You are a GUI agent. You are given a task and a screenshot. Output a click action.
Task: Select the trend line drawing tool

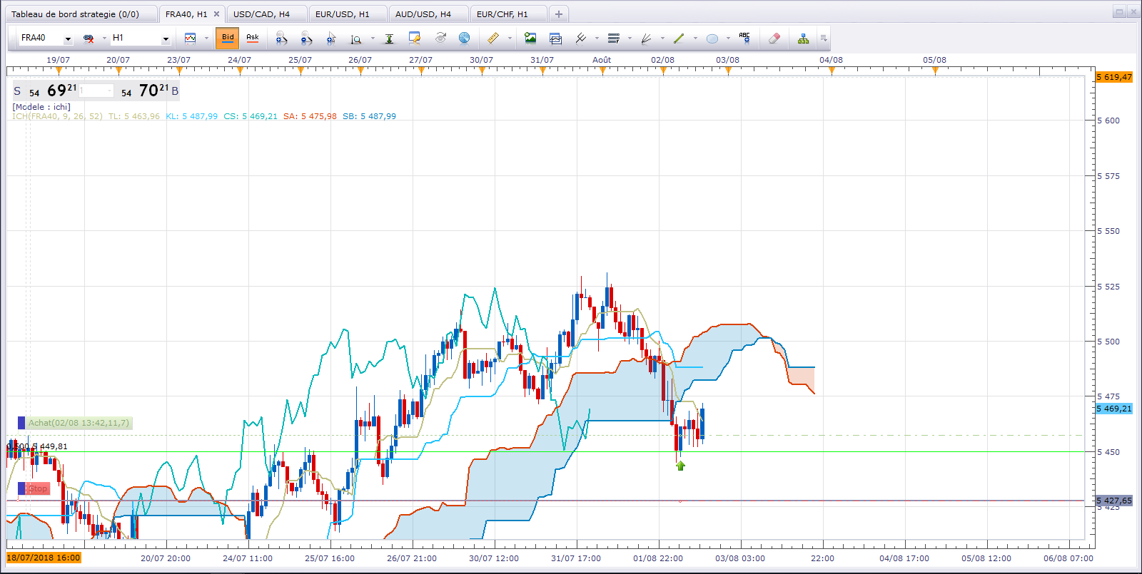click(x=679, y=38)
